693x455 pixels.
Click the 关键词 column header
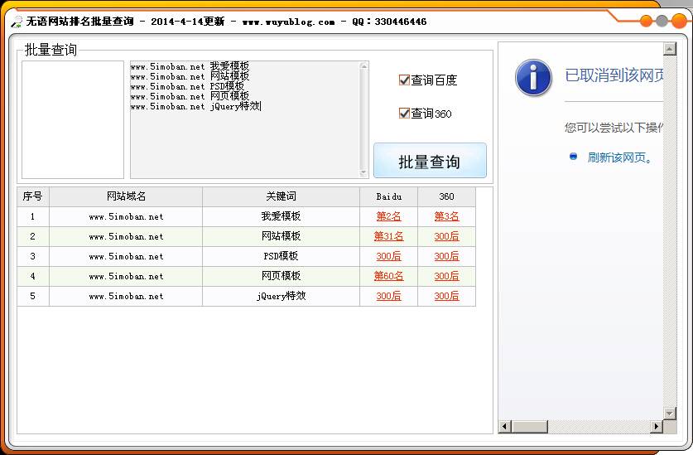pyautogui.click(x=281, y=196)
